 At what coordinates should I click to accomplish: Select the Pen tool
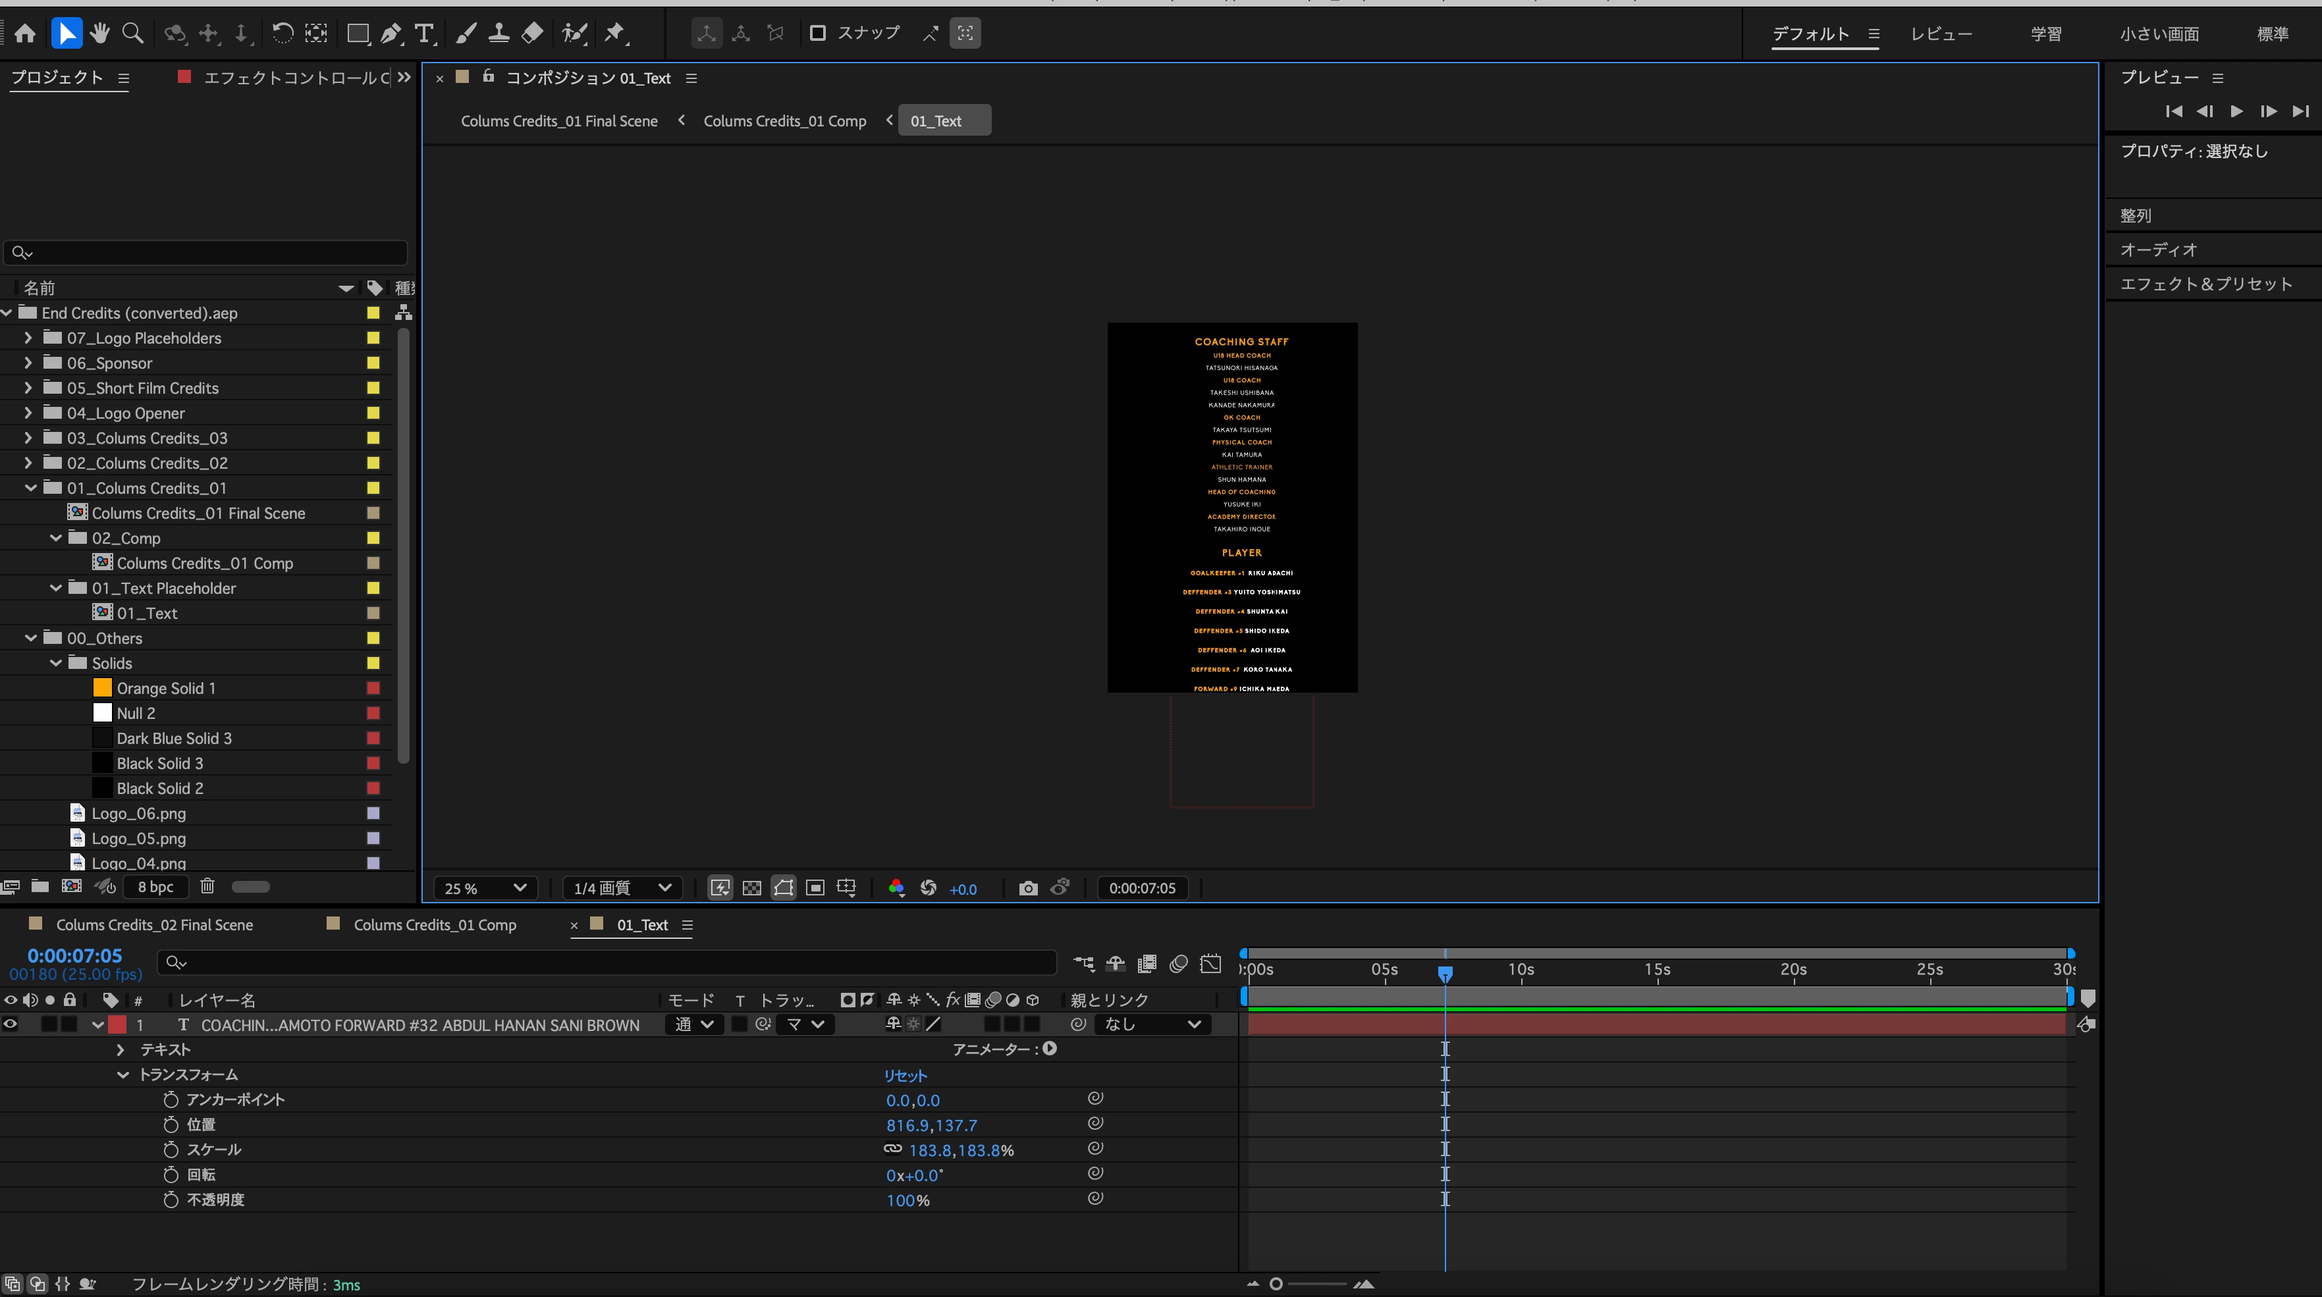(391, 34)
